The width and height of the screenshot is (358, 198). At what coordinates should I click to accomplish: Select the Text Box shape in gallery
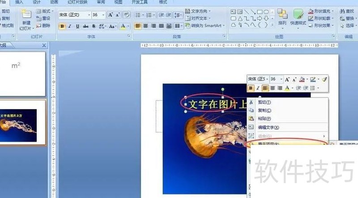(x=233, y=12)
